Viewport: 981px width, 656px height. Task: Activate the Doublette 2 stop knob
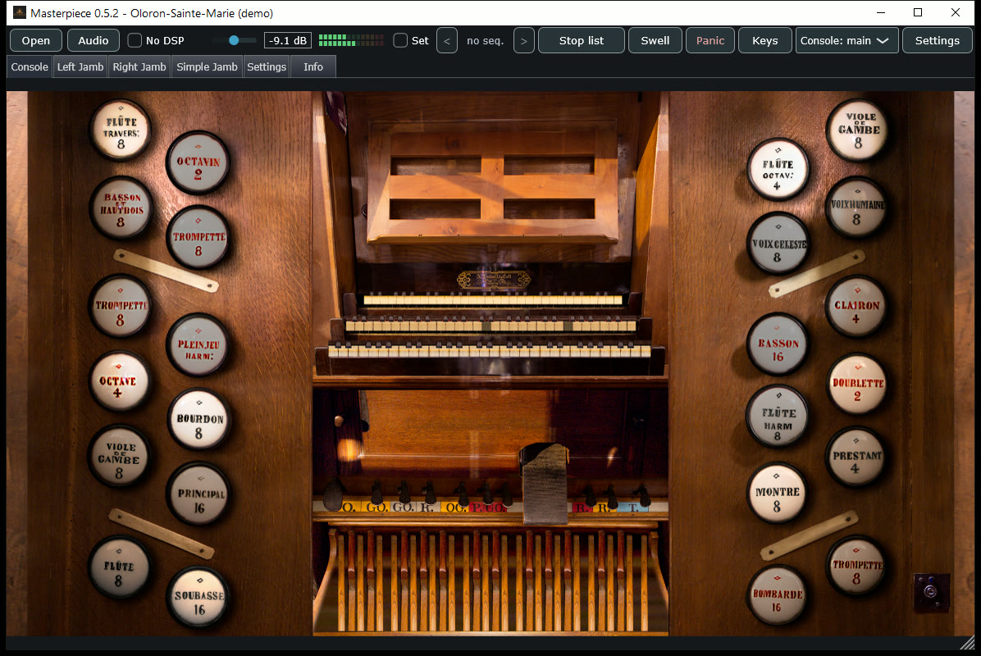(x=857, y=385)
